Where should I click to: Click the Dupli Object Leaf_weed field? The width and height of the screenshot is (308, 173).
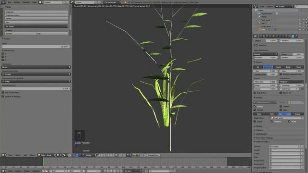(x=287, y=118)
